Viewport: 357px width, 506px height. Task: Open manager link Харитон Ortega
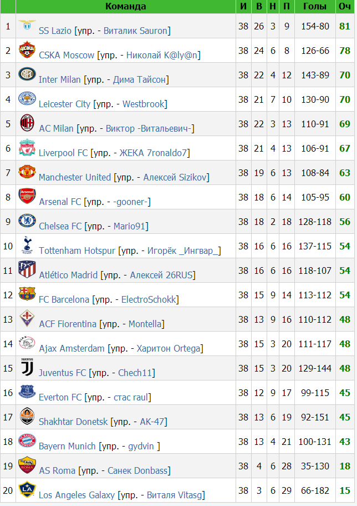coord(169,348)
